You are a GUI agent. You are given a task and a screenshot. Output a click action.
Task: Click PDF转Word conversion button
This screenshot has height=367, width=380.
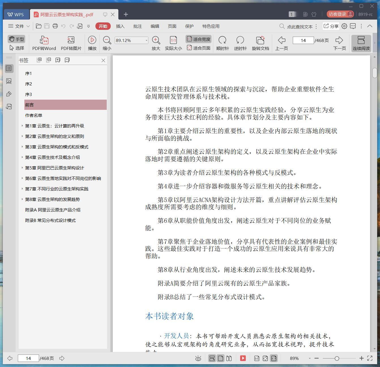pyautogui.click(x=44, y=43)
